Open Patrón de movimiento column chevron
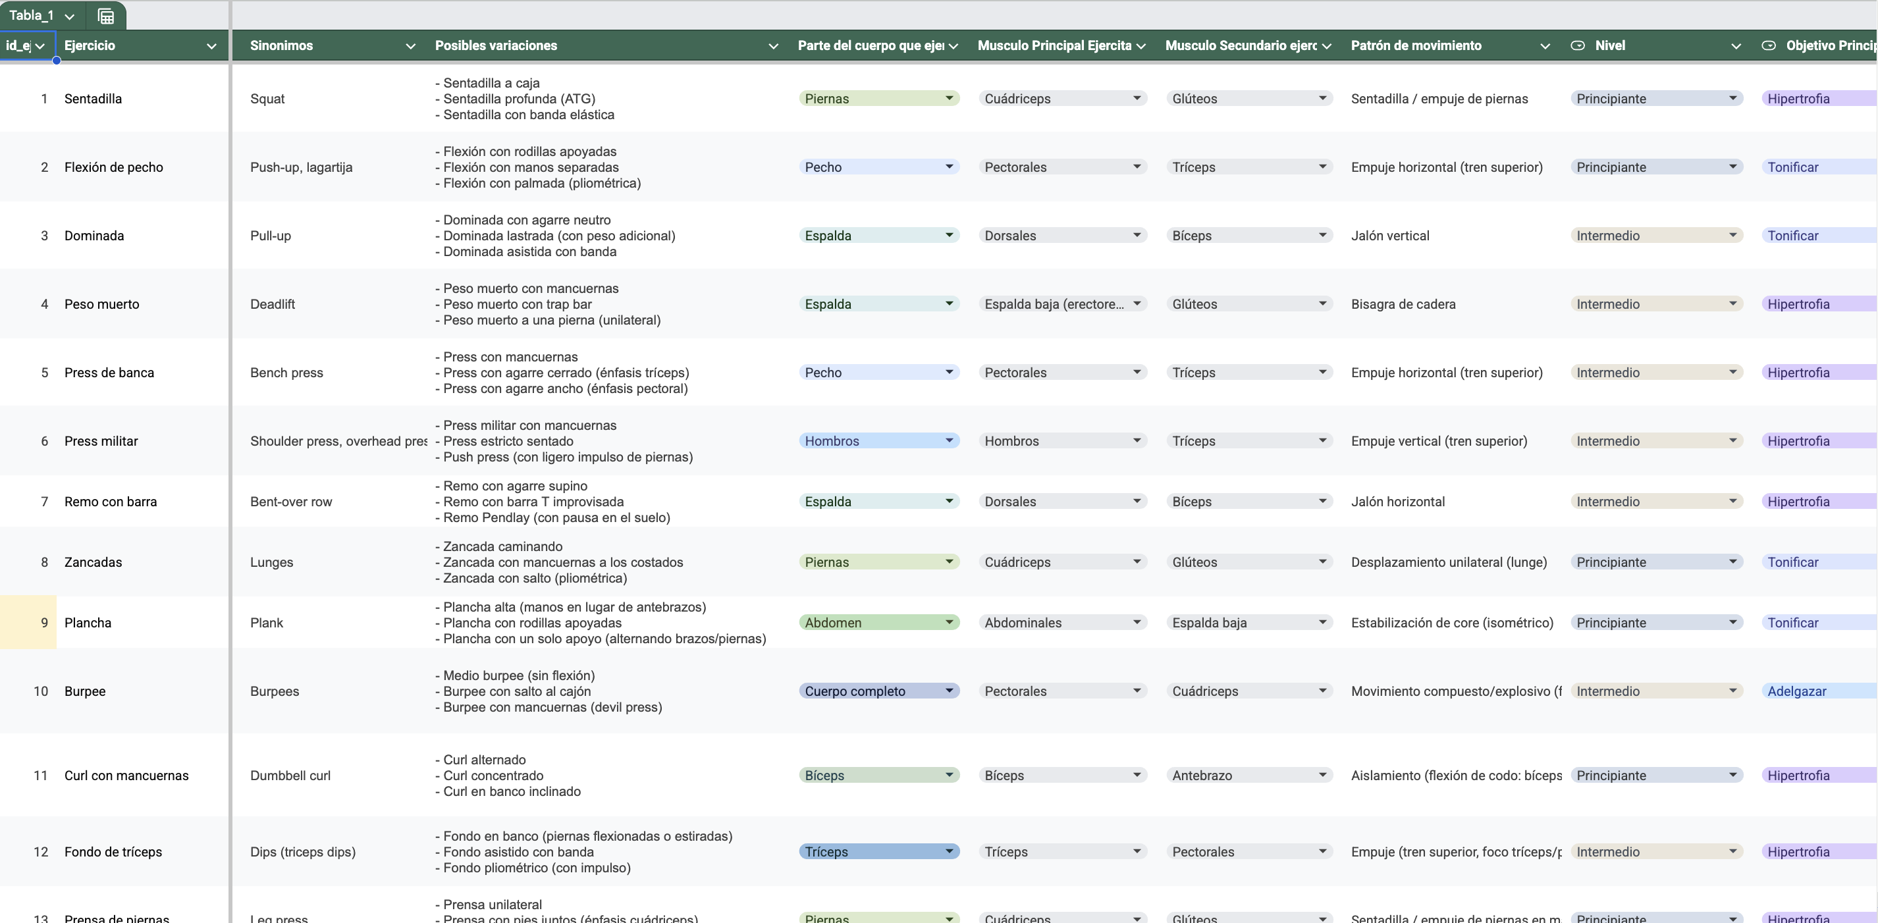The image size is (1878, 923). 1545,46
